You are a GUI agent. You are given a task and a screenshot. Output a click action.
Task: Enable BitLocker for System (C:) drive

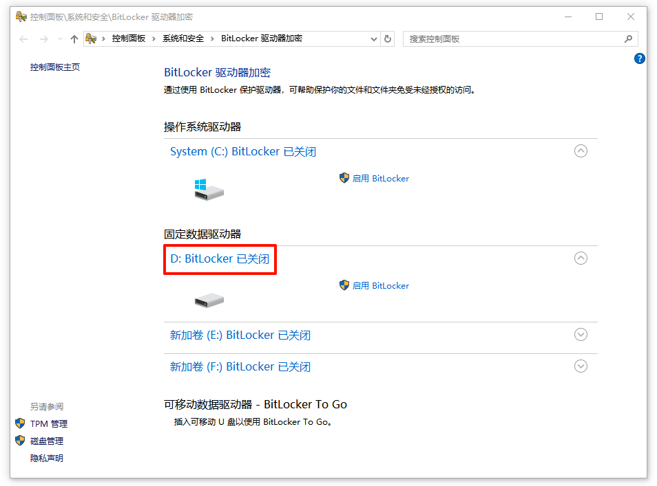pos(380,179)
